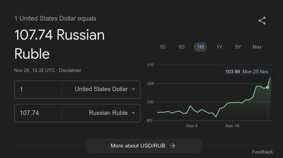Show the Max chart range
This screenshot has width=283, height=158.
tap(257, 47)
